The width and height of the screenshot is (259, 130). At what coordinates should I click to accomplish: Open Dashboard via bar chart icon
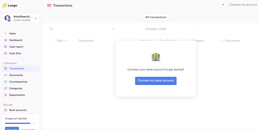click(6, 40)
